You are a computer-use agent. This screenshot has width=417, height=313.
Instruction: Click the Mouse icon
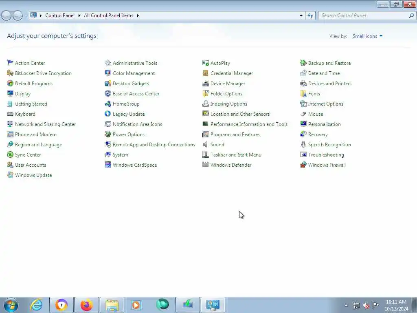pos(303,114)
